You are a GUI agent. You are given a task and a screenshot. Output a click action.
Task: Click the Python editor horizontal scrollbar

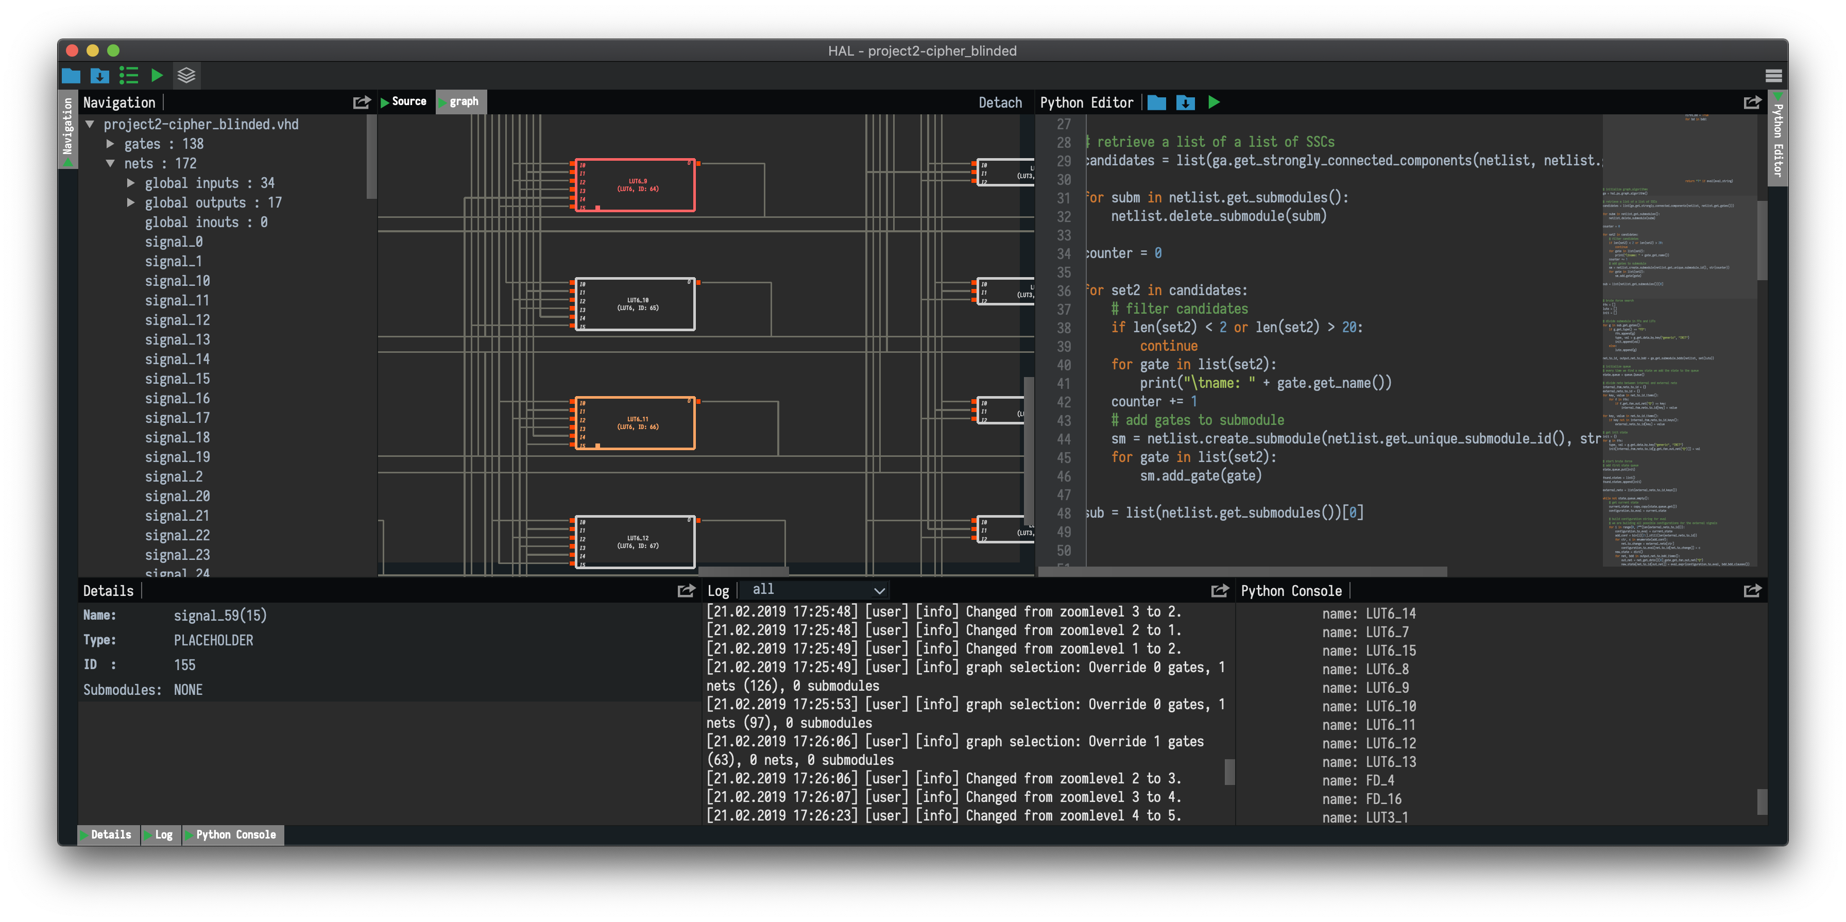1242,572
